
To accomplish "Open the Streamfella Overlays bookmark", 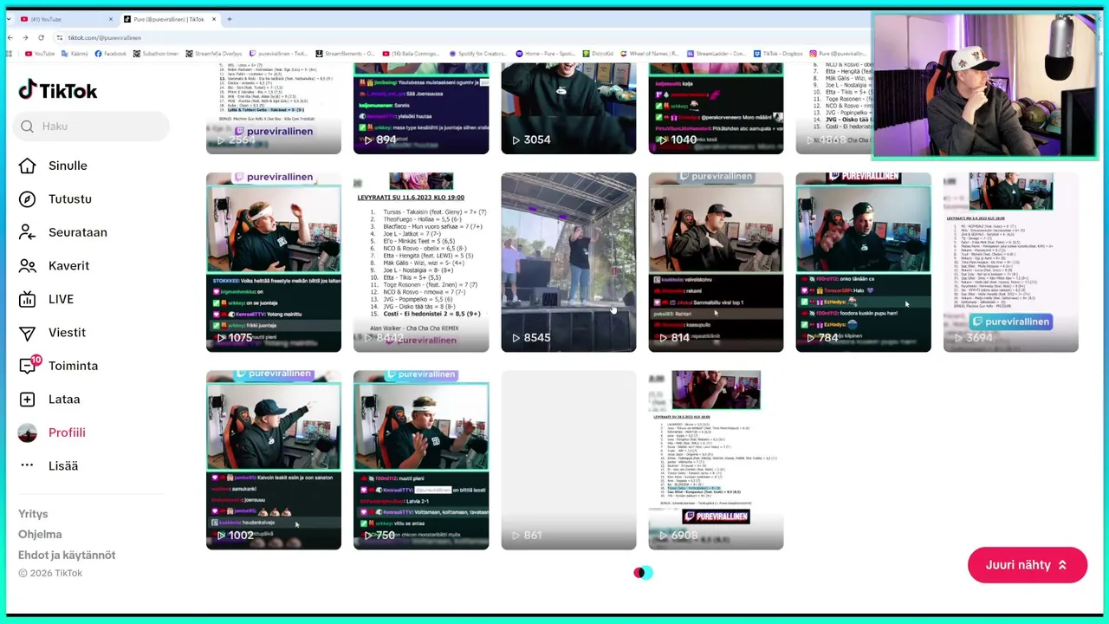I will pos(214,54).
